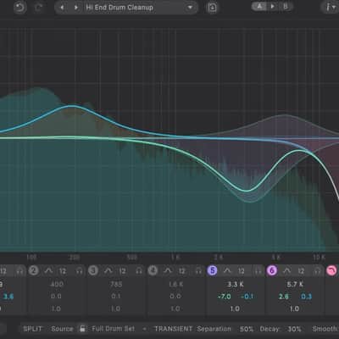Solo band 4 with headphones icon

click(198, 271)
